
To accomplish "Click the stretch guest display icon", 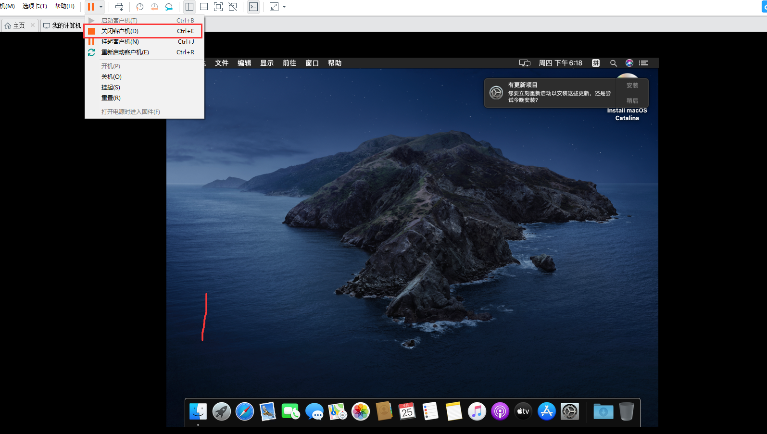I will [274, 7].
